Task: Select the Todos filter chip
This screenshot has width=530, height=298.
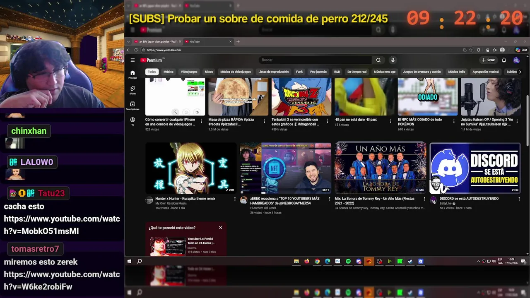Action: click(x=152, y=72)
